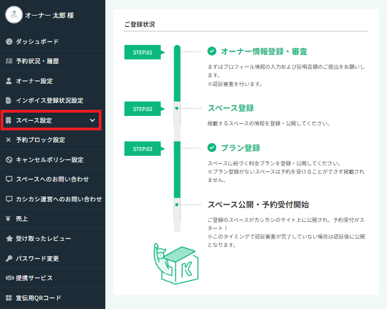
Task: Click the スペースへのお問い合わせ chat icon
Action: coord(9,179)
